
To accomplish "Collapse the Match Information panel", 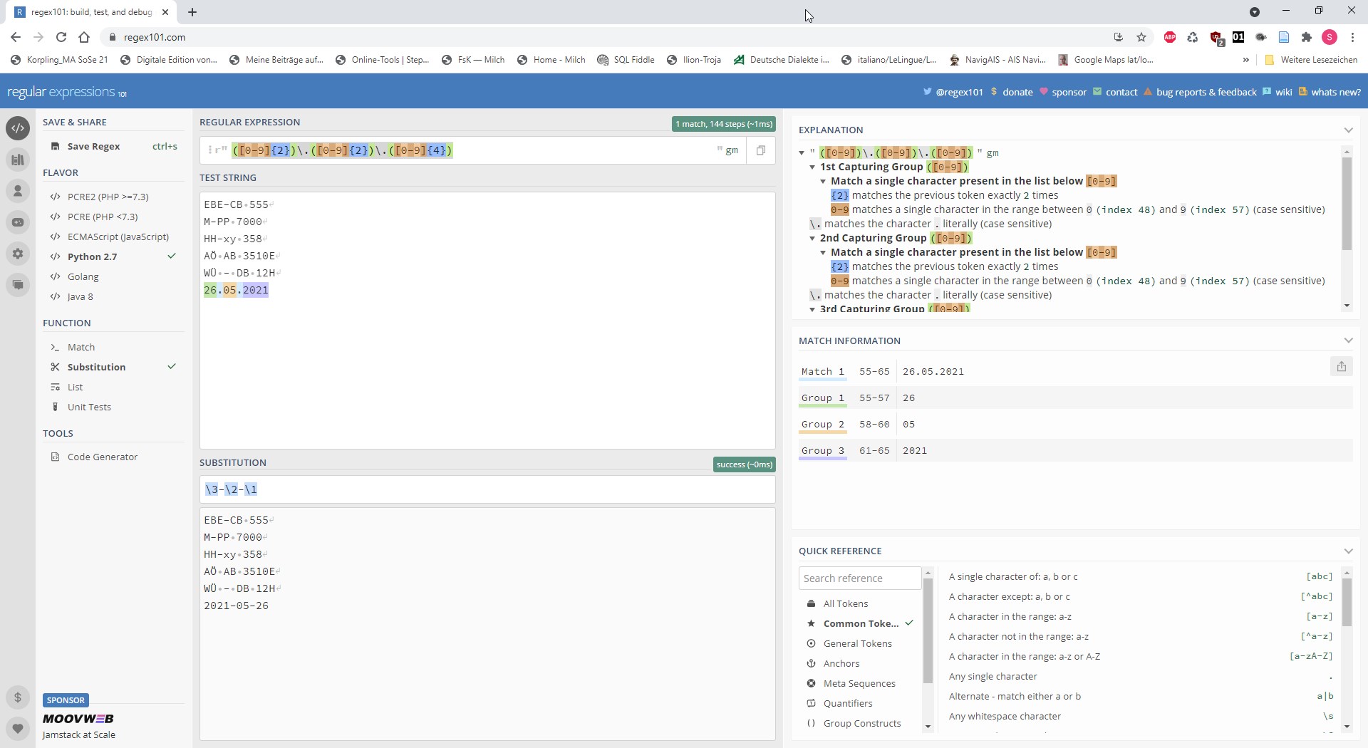I will pyautogui.click(x=1348, y=341).
